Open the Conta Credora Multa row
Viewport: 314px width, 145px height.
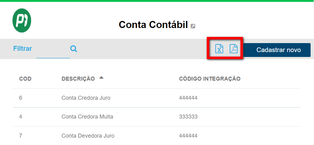point(87,117)
